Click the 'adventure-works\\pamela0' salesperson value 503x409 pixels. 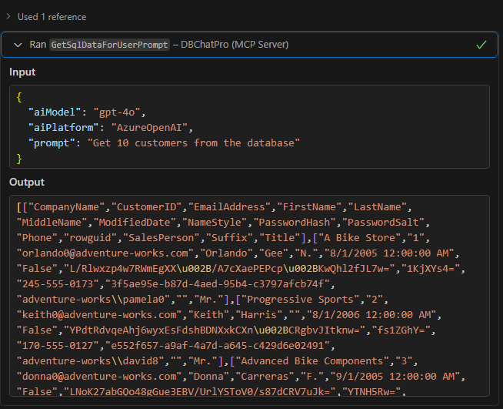click(93, 300)
